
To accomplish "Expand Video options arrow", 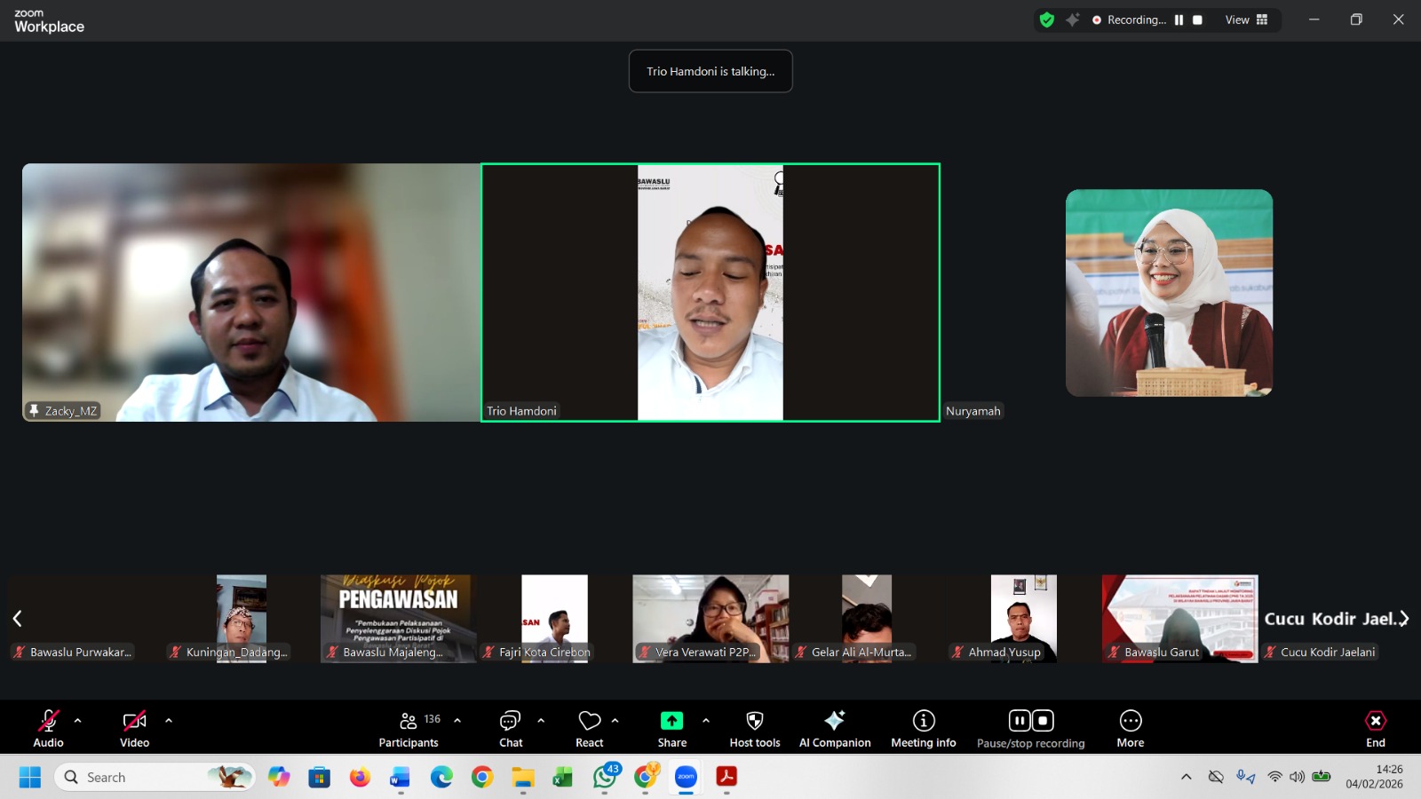I will pyautogui.click(x=169, y=721).
